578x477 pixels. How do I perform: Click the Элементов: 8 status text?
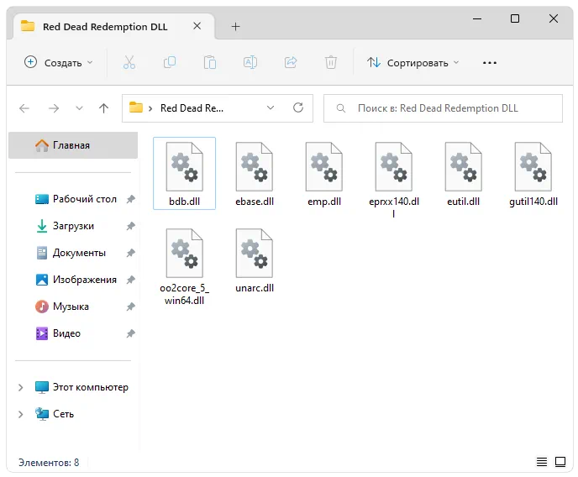click(49, 462)
